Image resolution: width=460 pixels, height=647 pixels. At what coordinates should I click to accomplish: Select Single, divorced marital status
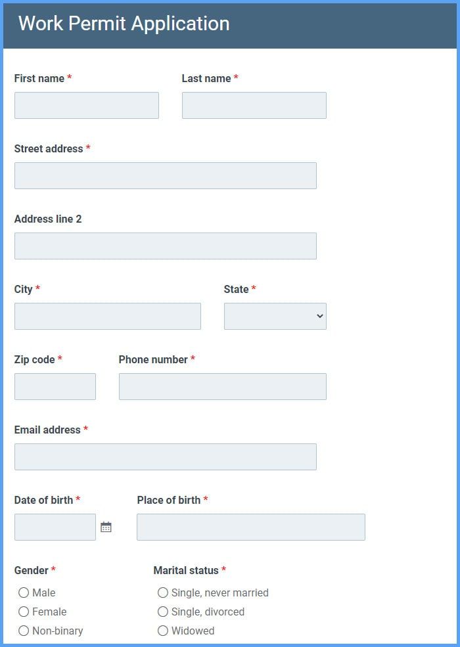coord(163,612)
